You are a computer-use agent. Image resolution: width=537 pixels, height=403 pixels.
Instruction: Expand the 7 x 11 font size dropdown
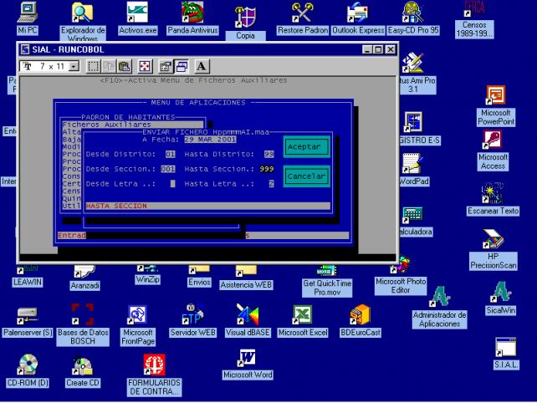pos(74,66)
